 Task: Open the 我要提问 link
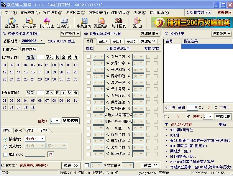tap(224, 12)
